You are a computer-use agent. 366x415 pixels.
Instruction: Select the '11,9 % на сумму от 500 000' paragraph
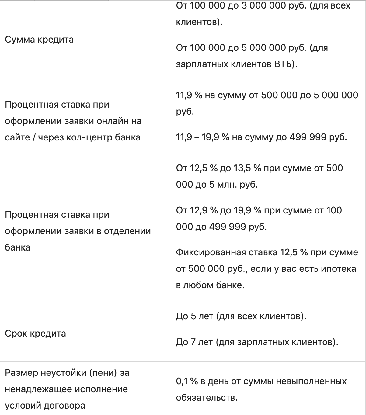267,103
